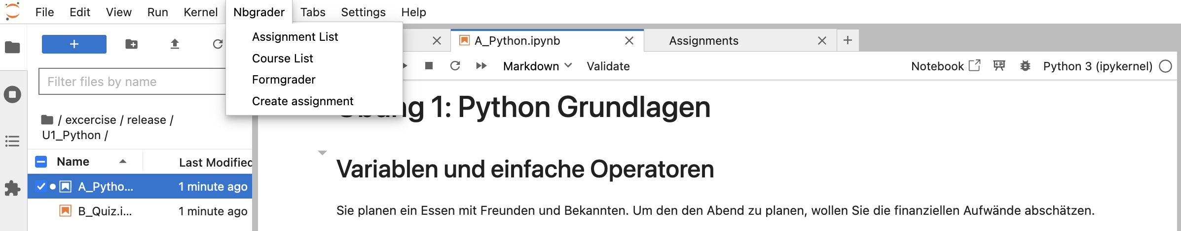Switch to the Assignments tab
The height and width of the screenshot is (231, 1181).
(x=703, y=41)
